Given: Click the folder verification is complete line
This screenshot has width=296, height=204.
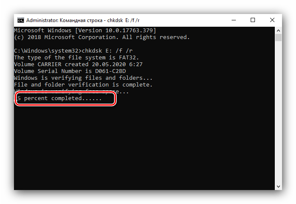Looking at the screenshot, I should 83,85.
